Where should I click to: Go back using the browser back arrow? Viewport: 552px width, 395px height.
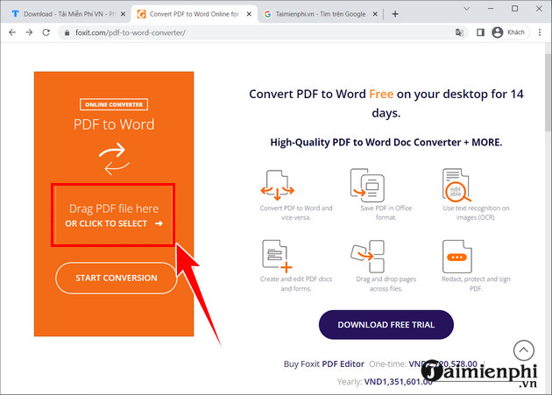(12, 32)
